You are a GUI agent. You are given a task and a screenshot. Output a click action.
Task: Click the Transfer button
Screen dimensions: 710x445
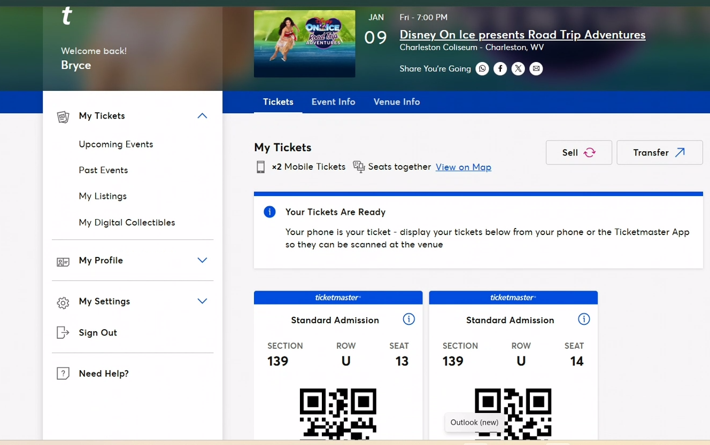click(660, 152)
